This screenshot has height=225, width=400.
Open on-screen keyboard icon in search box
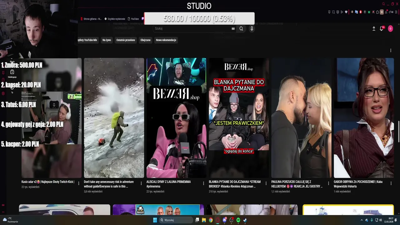click(x=233, y=28)
